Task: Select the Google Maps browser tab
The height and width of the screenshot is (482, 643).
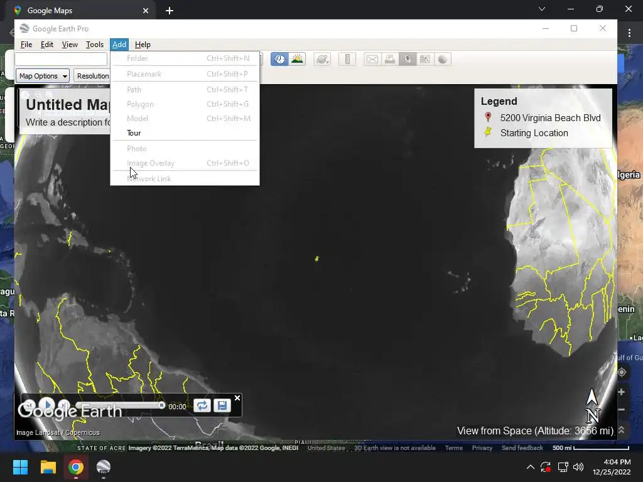Action: coord(80,10)
